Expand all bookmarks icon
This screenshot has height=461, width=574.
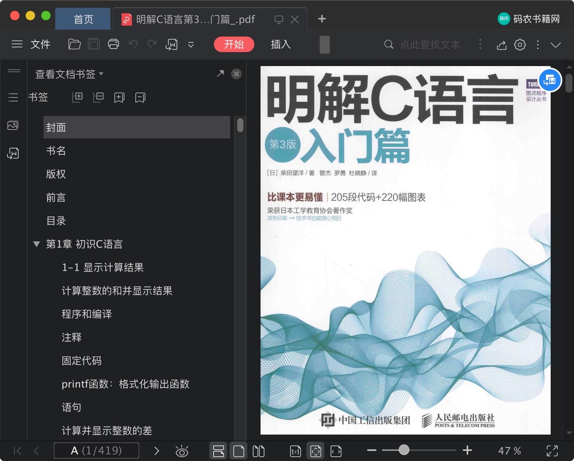(x=77, y=97)
